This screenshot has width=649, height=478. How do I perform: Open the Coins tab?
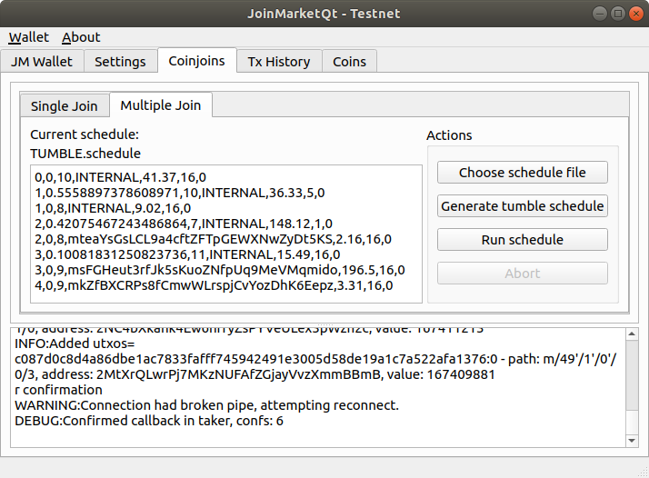tap(349, 62)
